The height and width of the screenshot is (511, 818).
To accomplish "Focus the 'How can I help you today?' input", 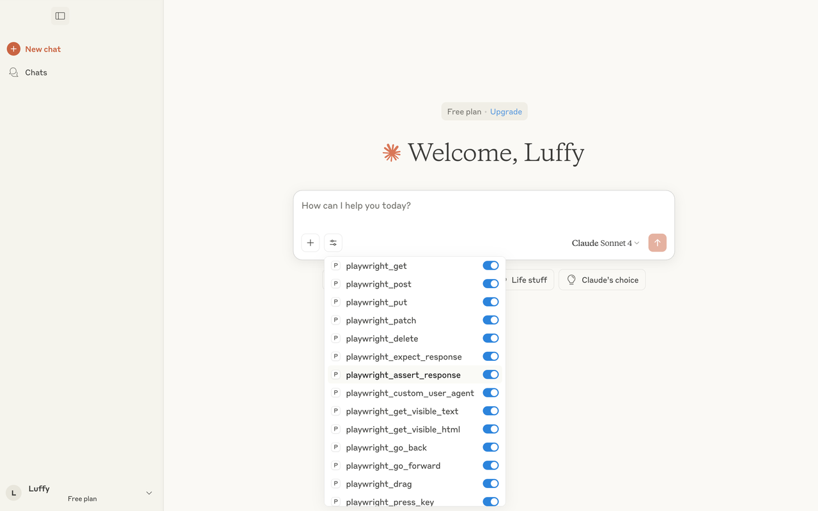I will pos(484,206).
